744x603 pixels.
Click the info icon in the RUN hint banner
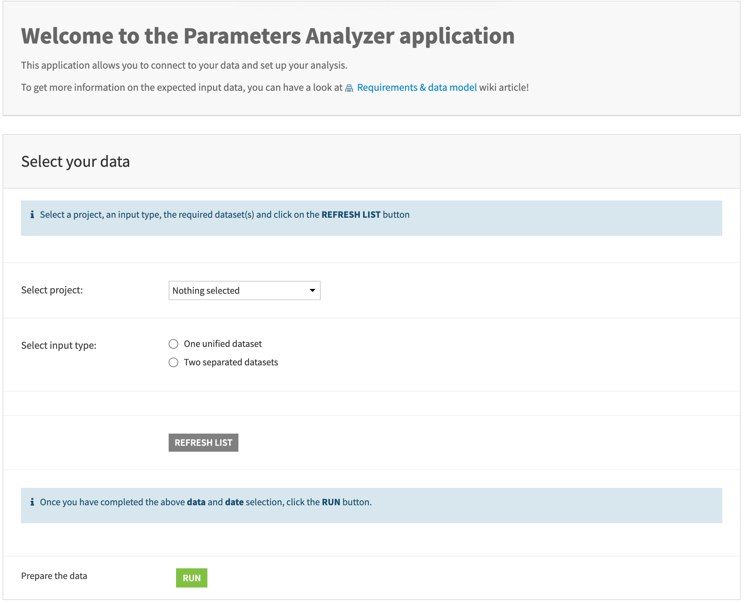(32, 502)
